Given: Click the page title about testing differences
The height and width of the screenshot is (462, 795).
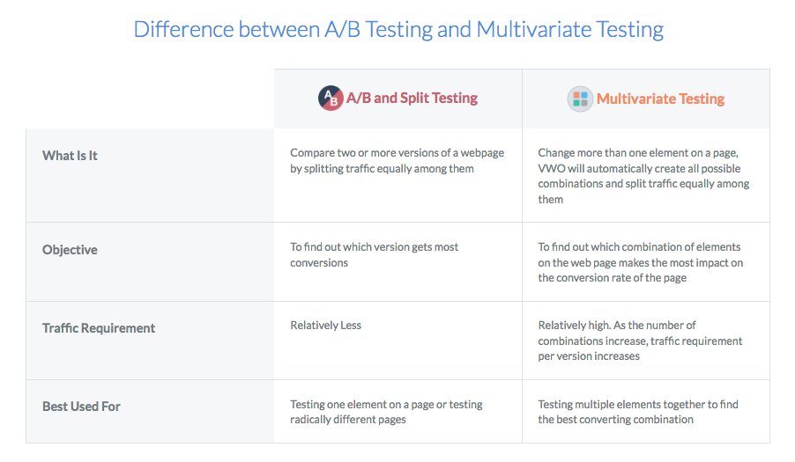Looking at the screenshot, I should [x=397, y=29].
